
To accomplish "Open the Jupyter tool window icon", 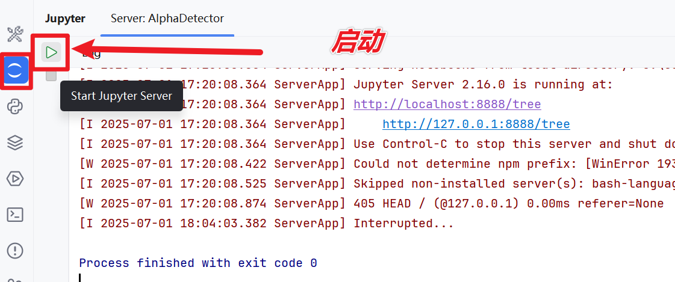I will (16, 70).
